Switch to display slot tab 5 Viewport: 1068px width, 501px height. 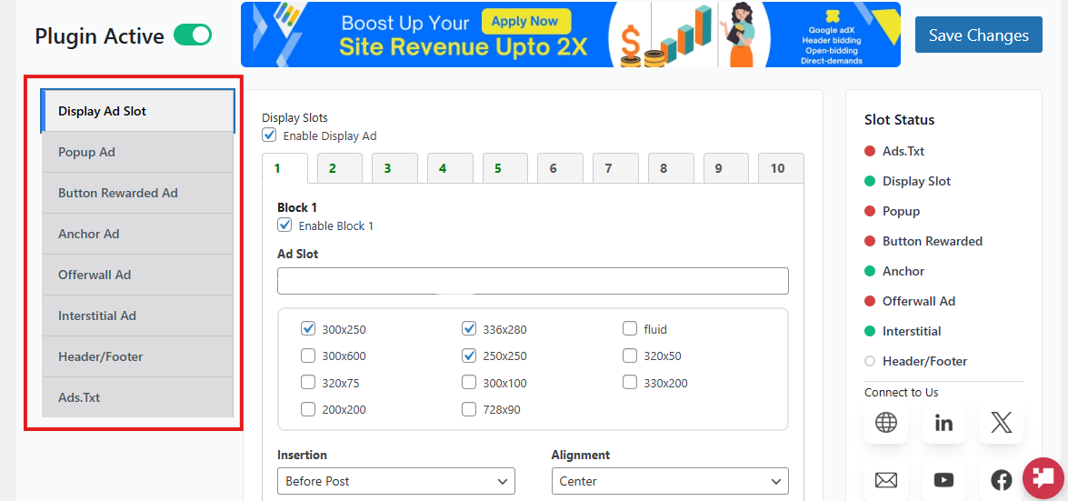coord(498,168)
